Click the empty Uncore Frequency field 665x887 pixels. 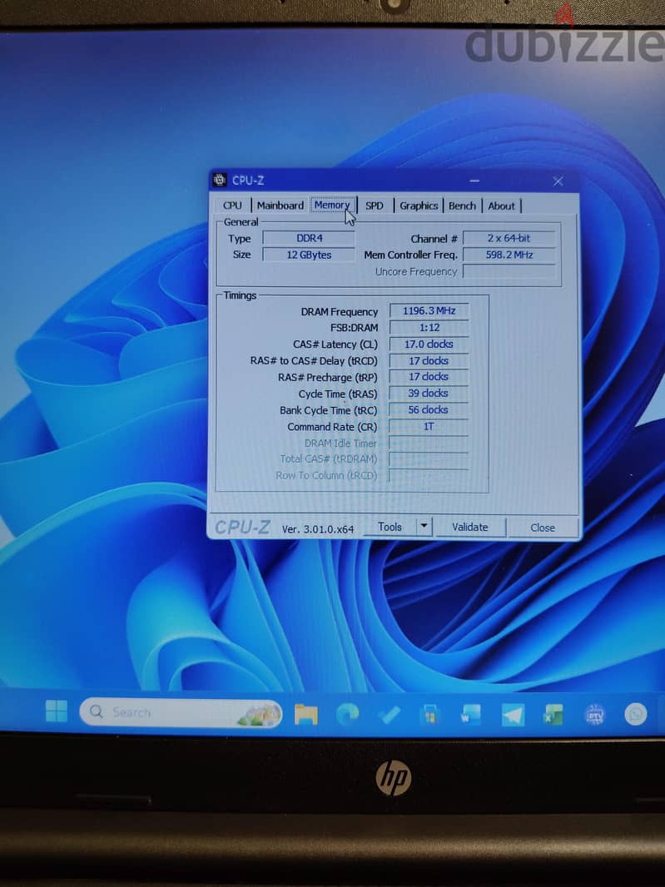click(x=509, y=271)
